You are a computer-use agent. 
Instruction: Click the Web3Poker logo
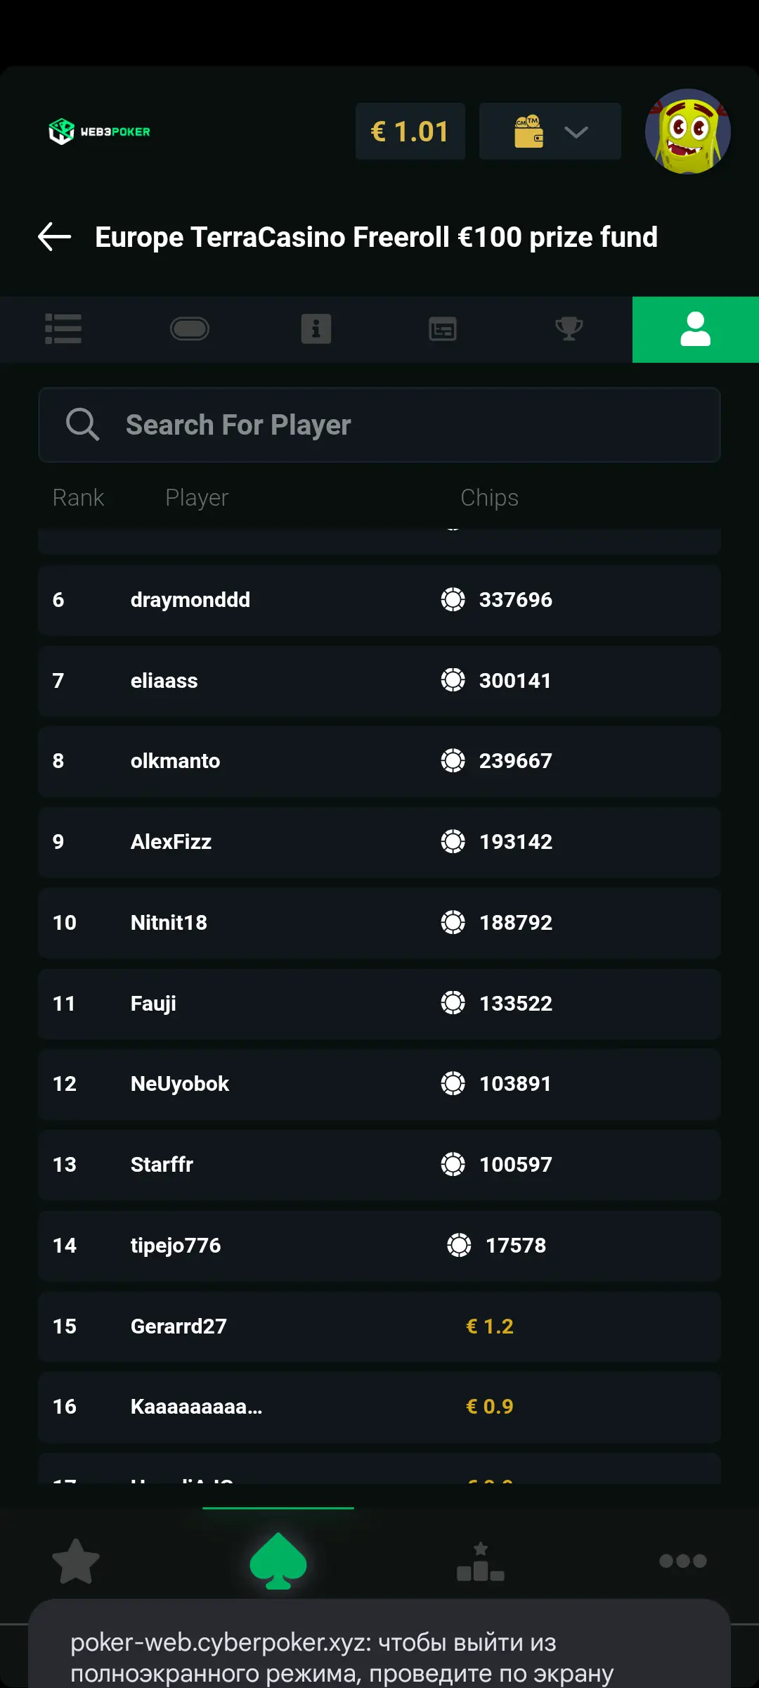pos(99,132)
